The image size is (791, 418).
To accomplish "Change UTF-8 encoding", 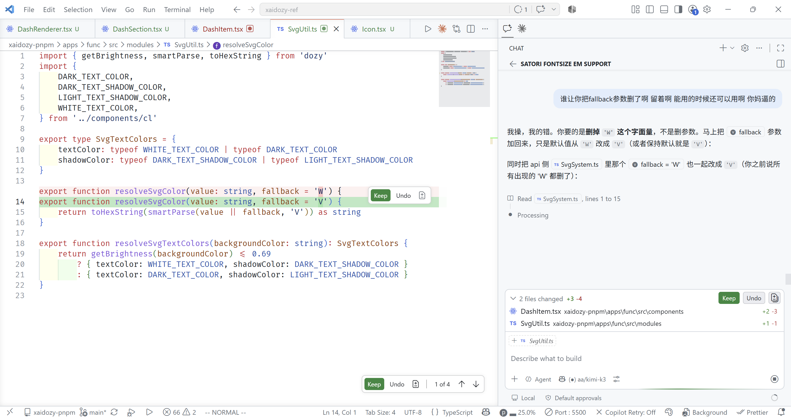I will pos(413,413).
